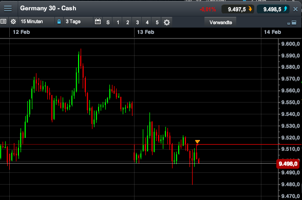Open the list view icon in toolbar
Screen dimensions: 302x200
[x=3, y=22]
